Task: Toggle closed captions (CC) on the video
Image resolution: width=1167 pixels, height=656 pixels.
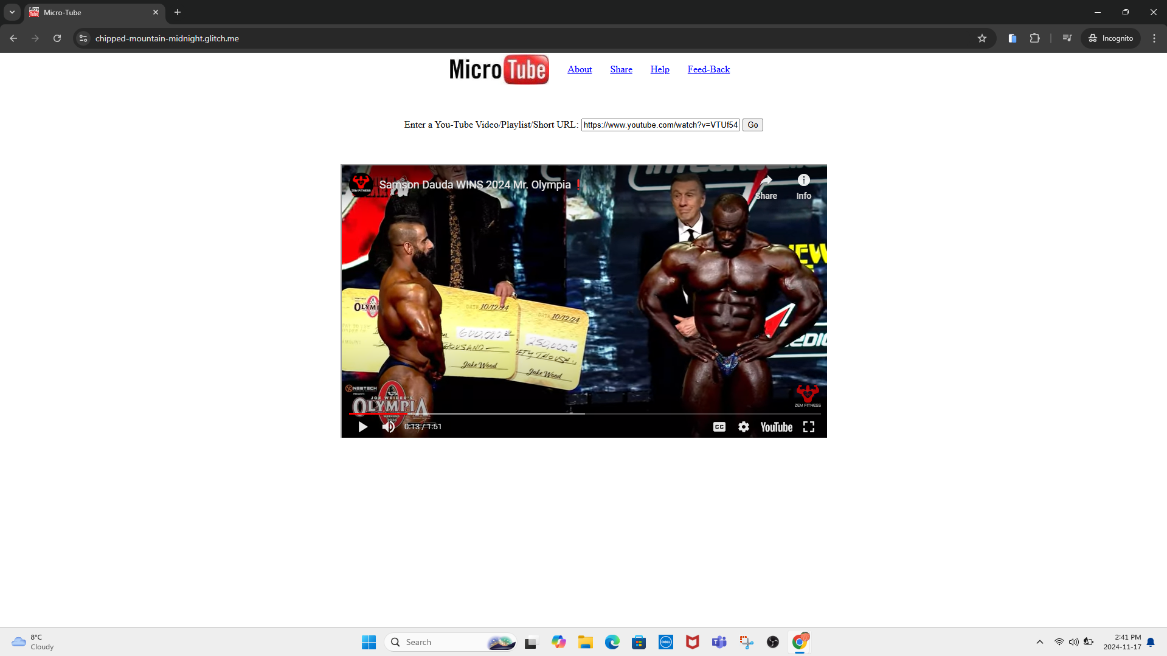Action: click(719, 427)
